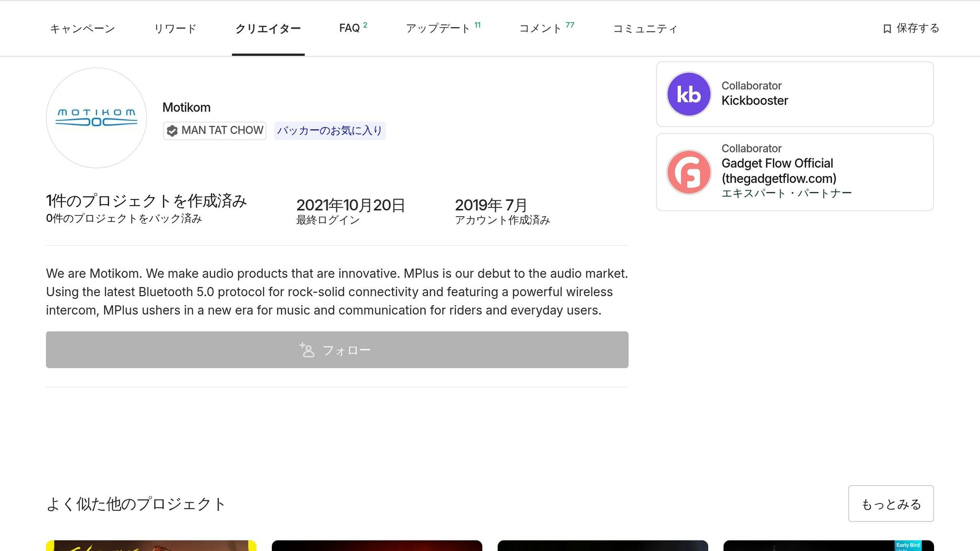Click the 2021年10月20日 last login date

pos(351,205)
